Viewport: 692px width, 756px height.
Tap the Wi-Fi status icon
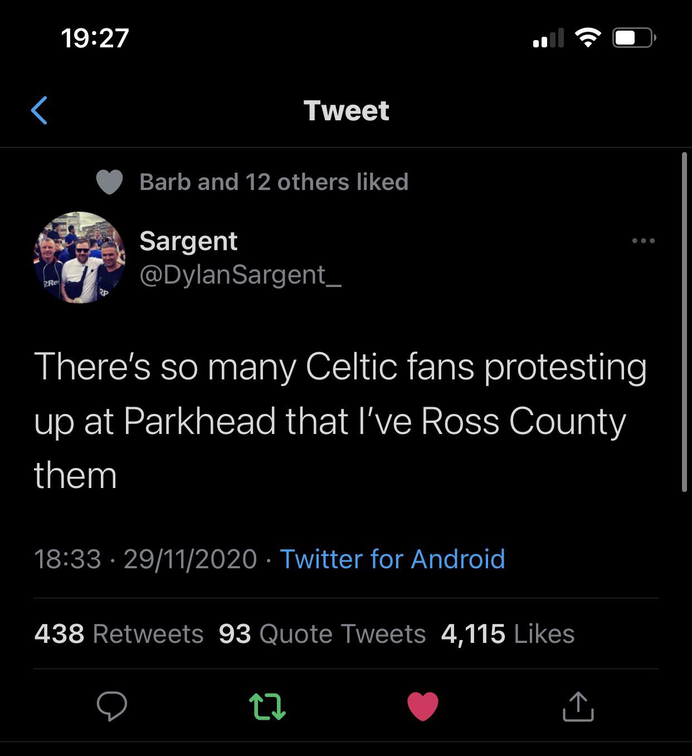[x=588, y=38]
